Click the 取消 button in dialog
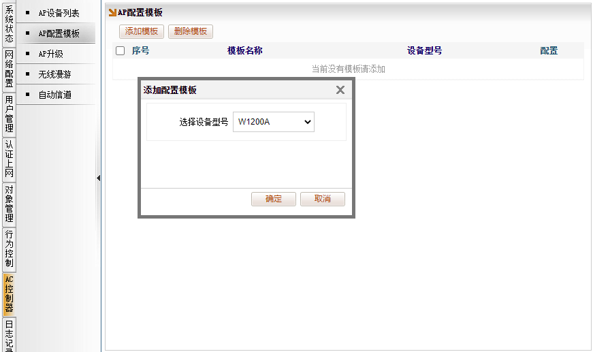Screen dimensions: 593x352 (322, 199)
